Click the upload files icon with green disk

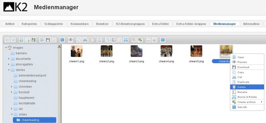[34, 40]
